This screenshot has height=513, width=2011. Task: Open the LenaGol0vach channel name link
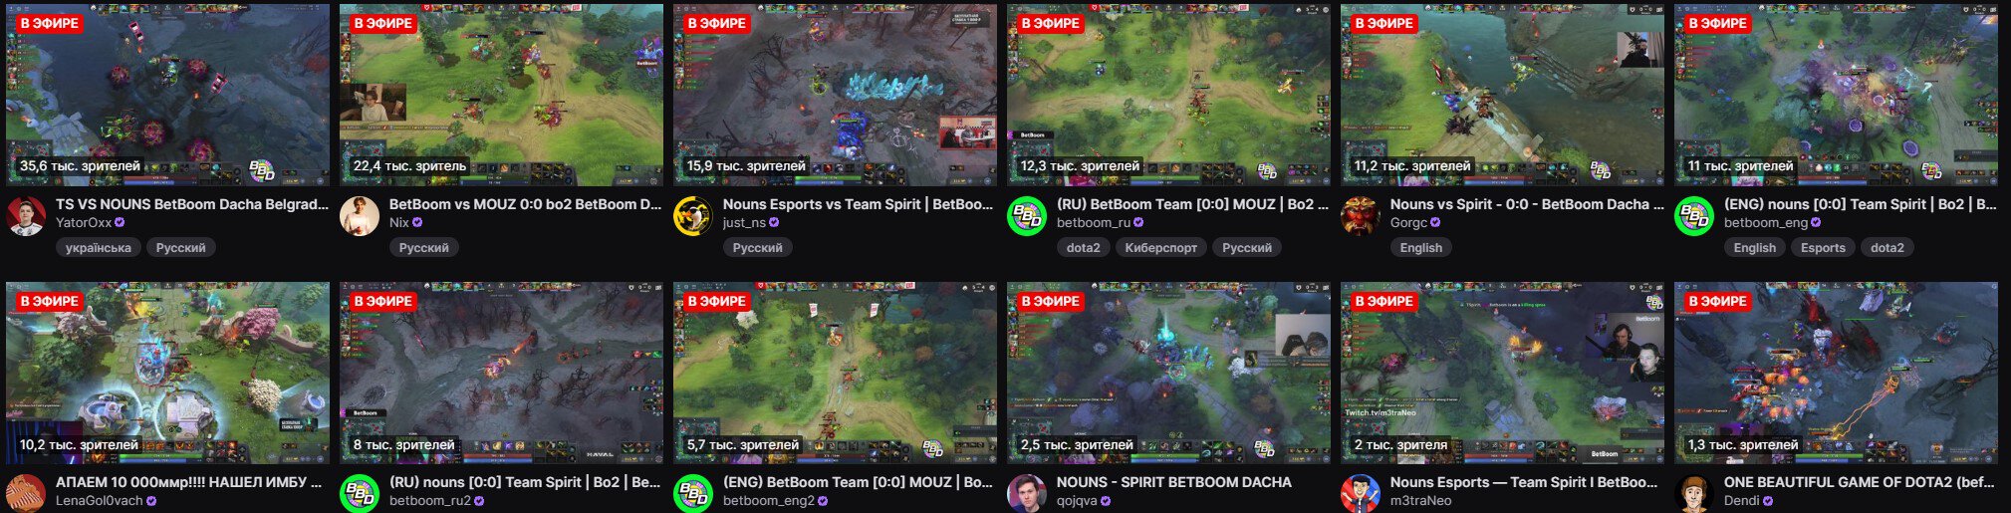click(100, 501)
